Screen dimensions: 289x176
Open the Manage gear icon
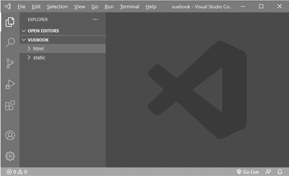[10, 156]
